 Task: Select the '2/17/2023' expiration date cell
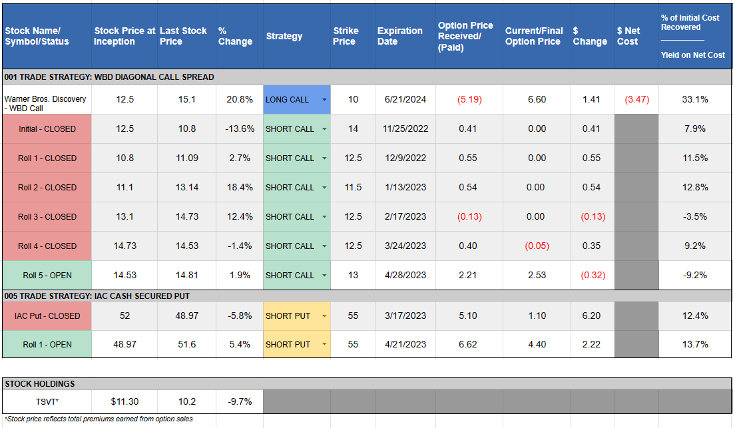(x=405, y=217)
